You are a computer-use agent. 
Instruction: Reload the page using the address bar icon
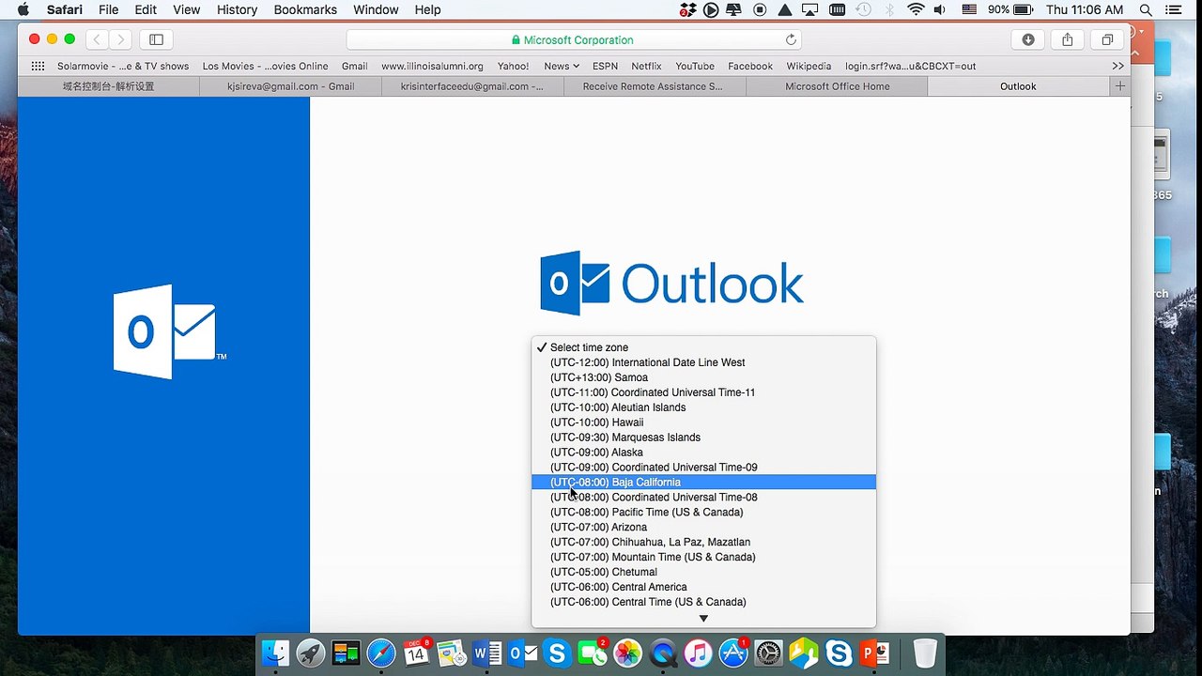791,39
